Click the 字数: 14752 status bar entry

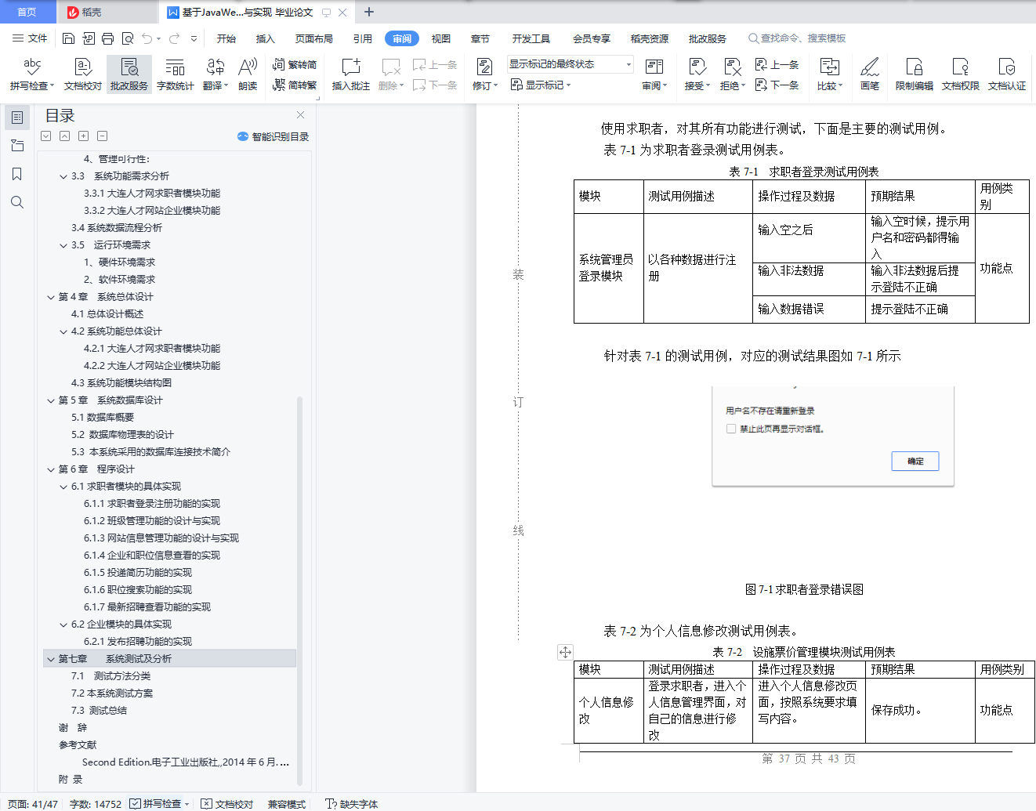tap(96, 804)
